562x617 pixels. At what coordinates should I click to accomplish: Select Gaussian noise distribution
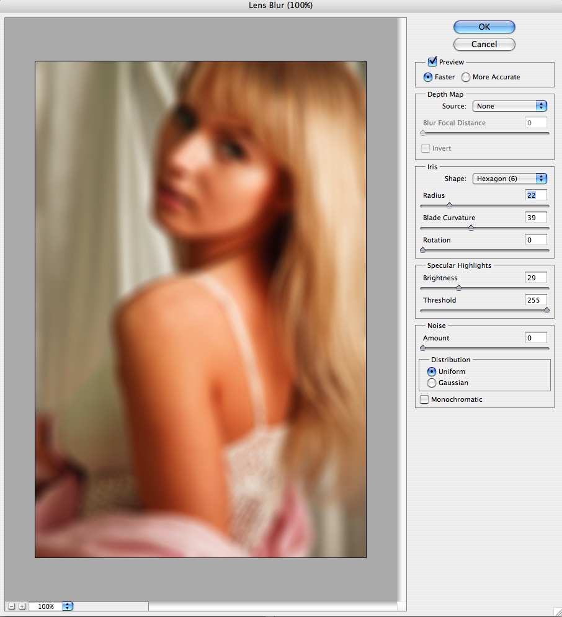pyautogui.click(x=432, y=383)
